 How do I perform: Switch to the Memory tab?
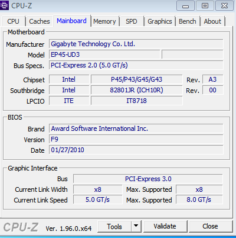coord(104,21)
